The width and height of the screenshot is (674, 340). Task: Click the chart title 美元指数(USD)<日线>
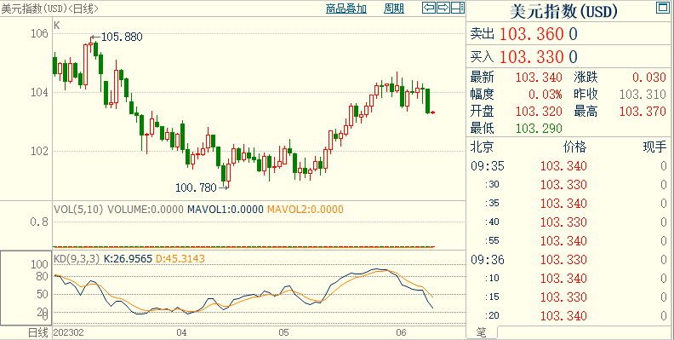(50, 9)
